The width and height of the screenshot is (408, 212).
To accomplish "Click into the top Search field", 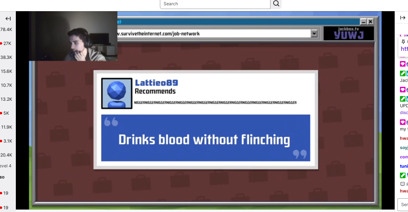I will pyautogui.click(x=215, y=4).
